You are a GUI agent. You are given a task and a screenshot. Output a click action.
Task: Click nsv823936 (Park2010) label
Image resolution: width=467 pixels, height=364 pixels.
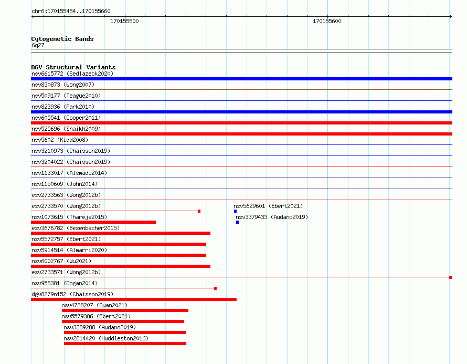point(63,107)
